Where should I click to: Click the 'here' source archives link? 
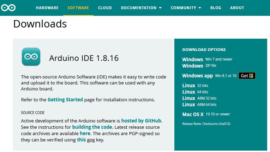(x=85, y=133)
